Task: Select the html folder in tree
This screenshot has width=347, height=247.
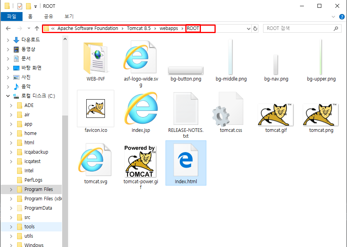Action: click(x=29, y=143)
